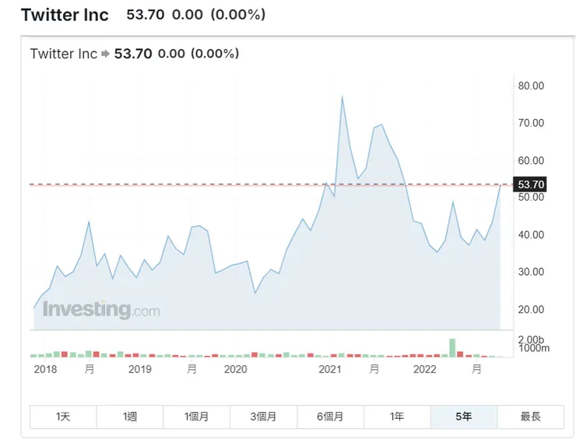
Task: Select the 6個月 time range
Action: pyautogui.click(x=330, y=417)
